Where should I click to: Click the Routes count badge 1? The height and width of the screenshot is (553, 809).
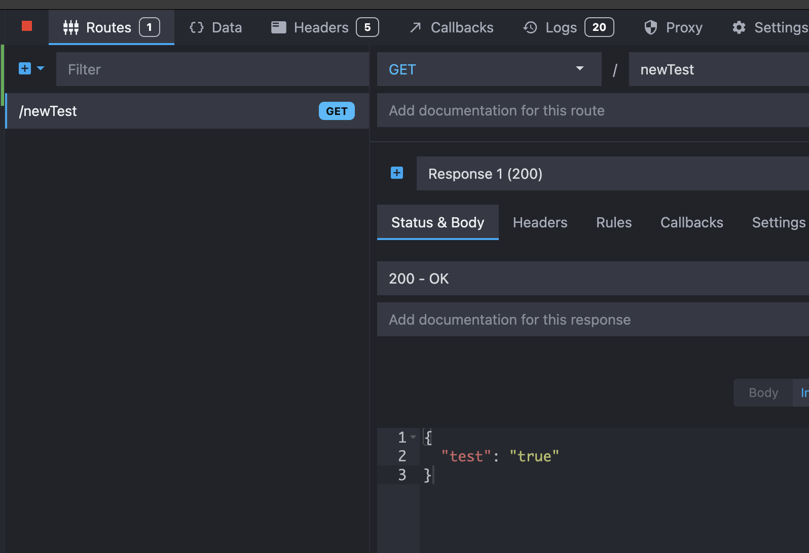click(150, 27)
